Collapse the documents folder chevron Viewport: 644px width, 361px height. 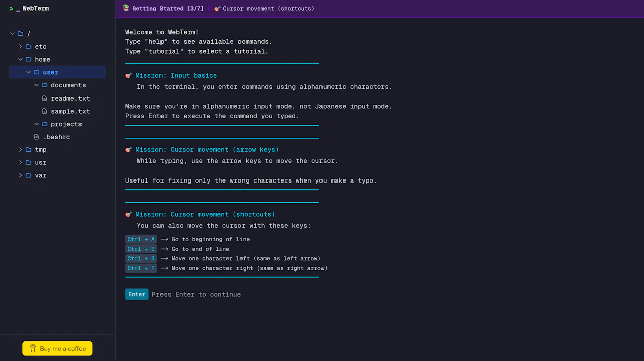[36, 85]
